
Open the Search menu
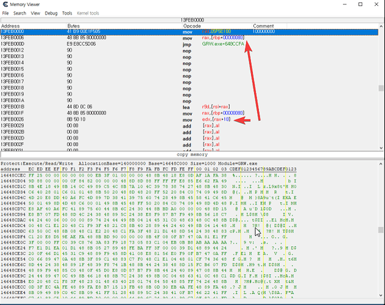click(19, 13)
